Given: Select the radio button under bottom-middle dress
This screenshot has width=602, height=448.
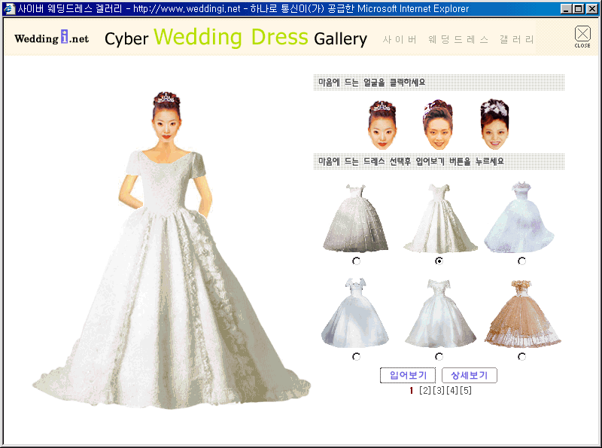Looking at the screenshot, I should pos(439,356).
